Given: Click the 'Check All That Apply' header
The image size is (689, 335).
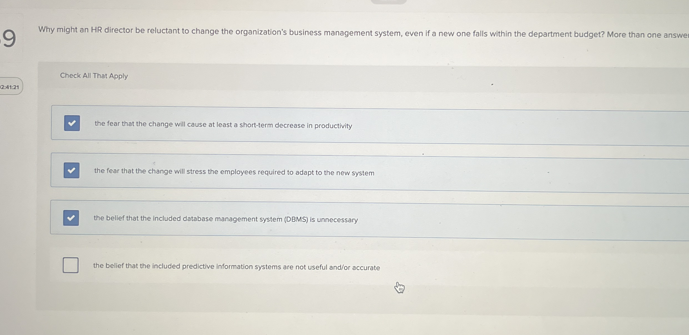Looking at the screenshot, I should pyautogui.click(x=94, y=76).
